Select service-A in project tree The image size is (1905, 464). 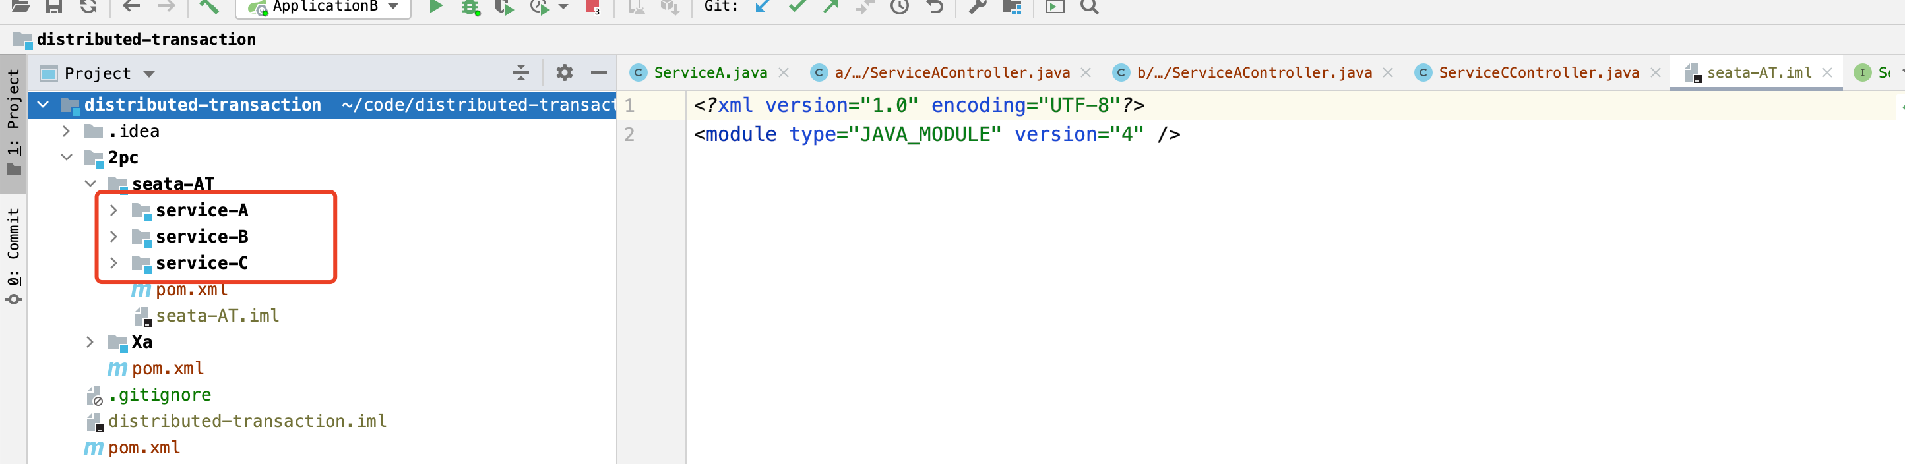(x=202, y=210)
